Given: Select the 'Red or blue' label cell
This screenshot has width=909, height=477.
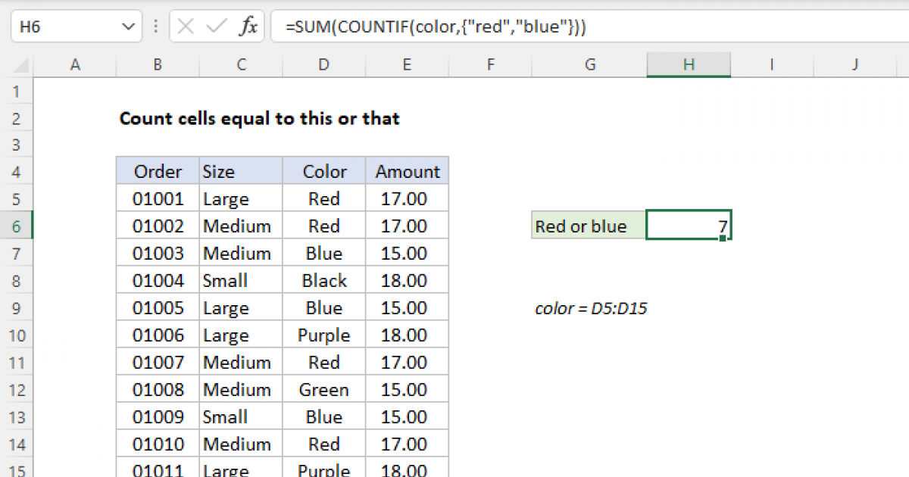Looking at the screenshot, I should (589, 226).
